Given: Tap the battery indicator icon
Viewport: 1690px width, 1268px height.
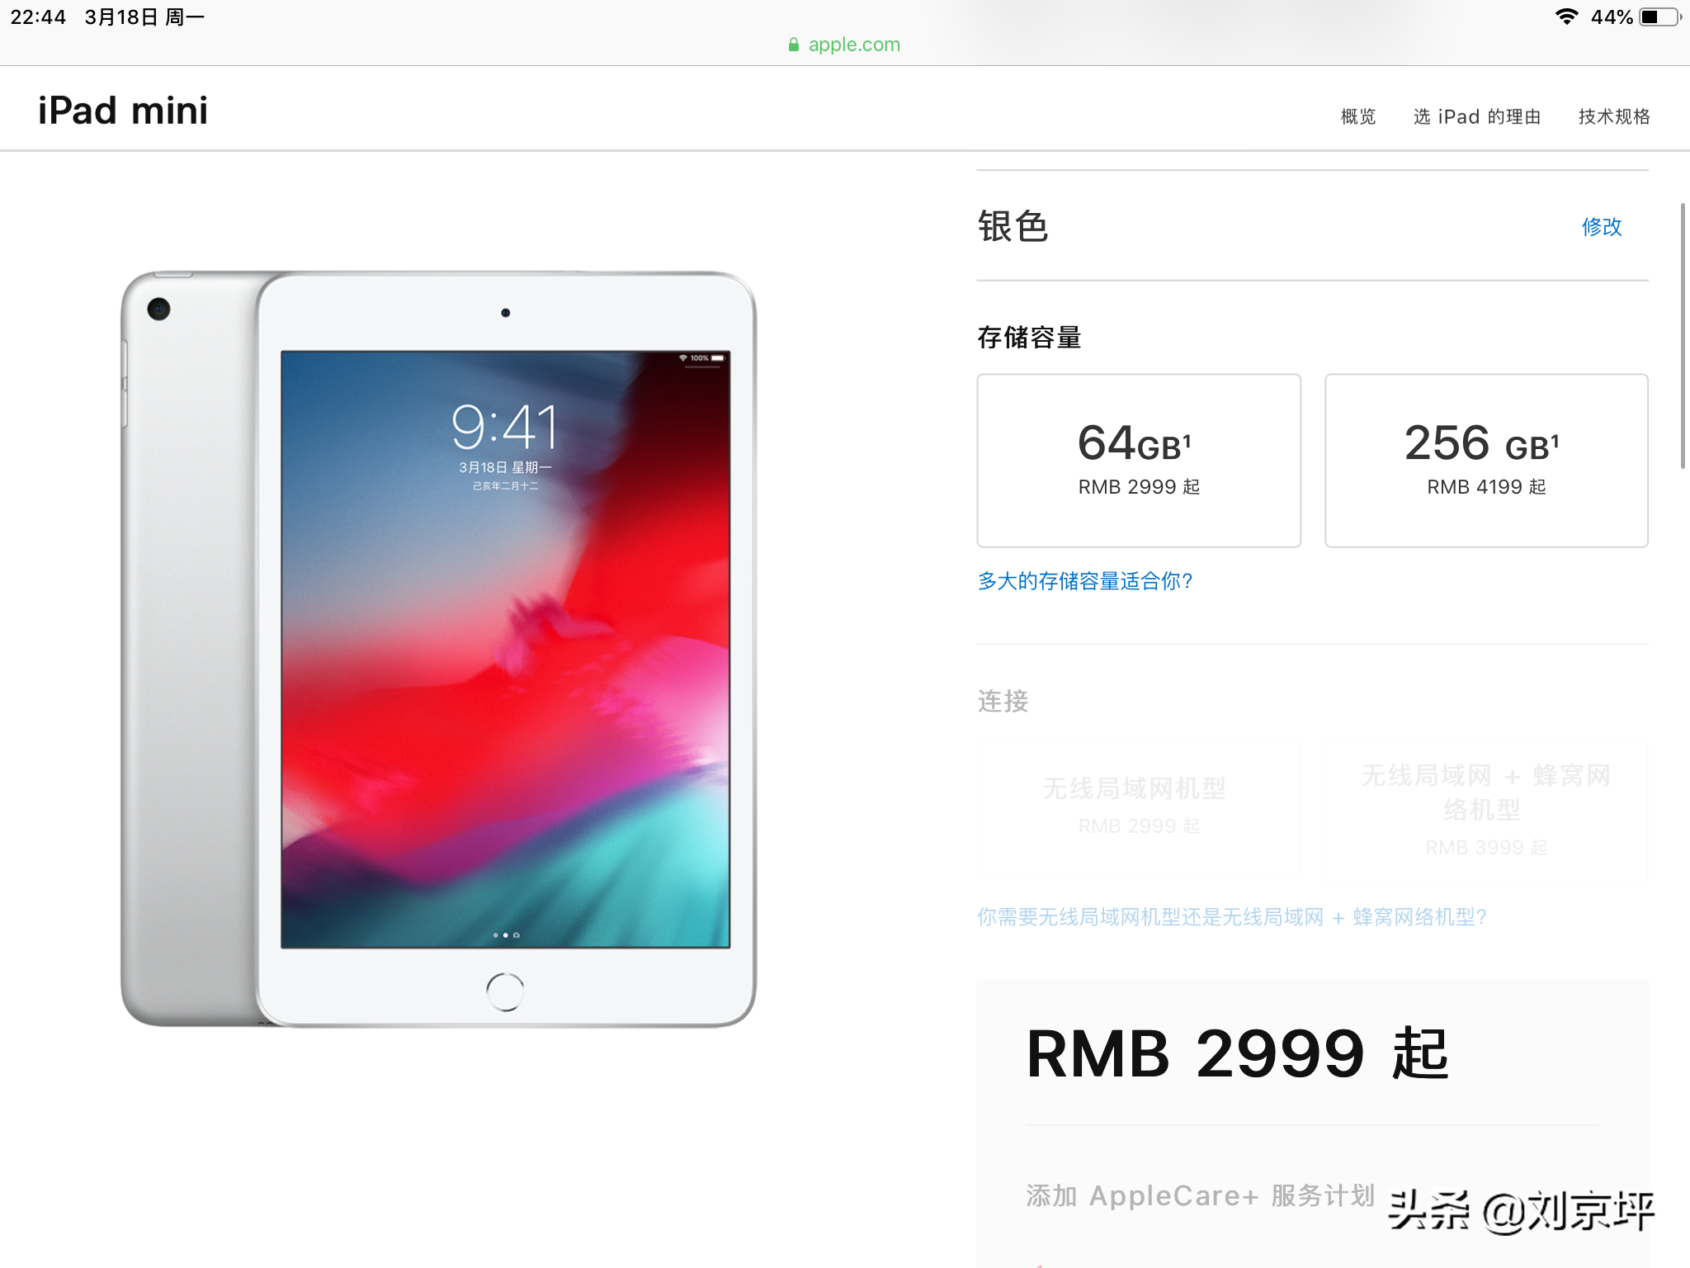Looking at the screenshot, I should [x=1660, y=17].
